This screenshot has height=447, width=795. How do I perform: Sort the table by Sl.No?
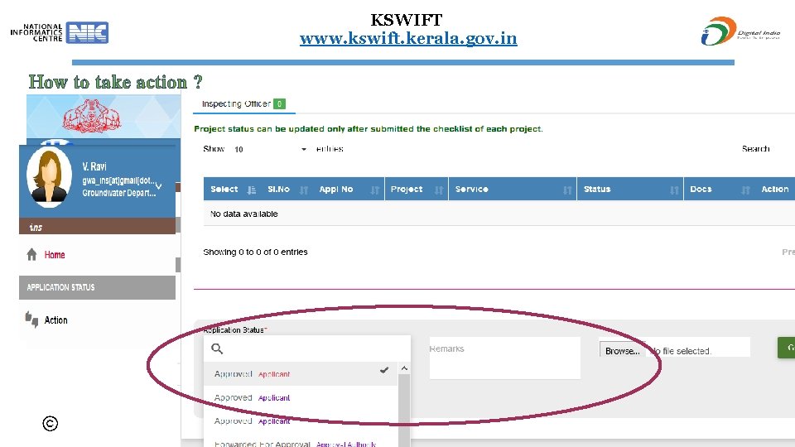tap(287, 189)
